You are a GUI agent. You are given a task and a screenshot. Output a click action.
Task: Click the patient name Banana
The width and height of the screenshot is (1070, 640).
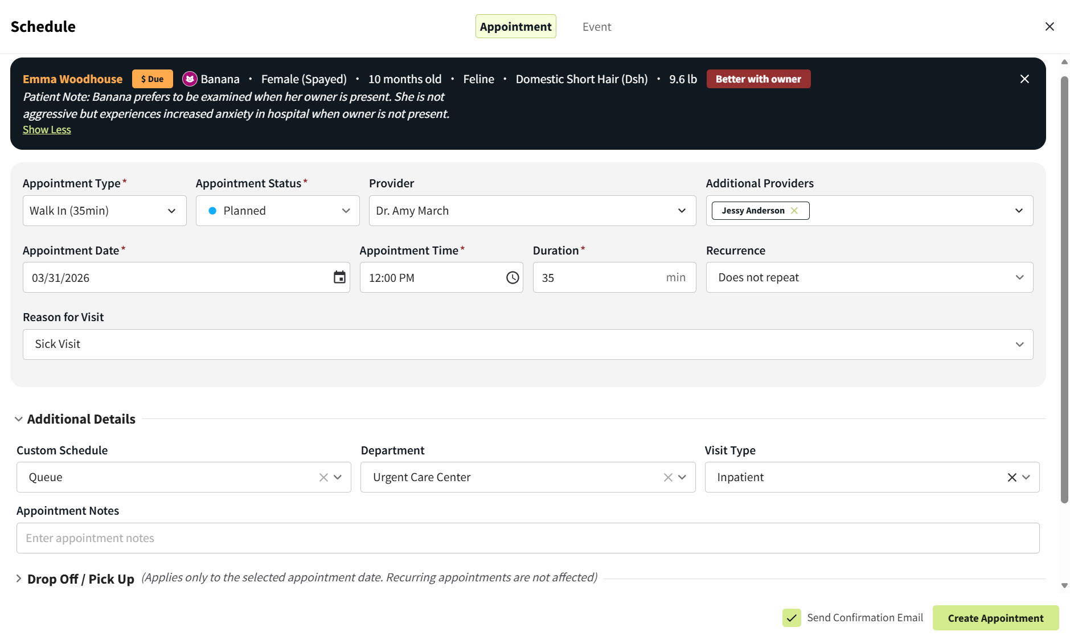220,79
